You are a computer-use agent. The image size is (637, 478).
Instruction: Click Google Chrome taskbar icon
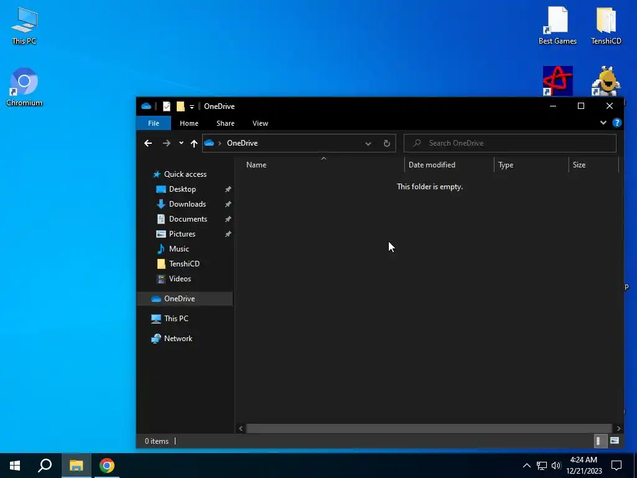coord(106,466)
